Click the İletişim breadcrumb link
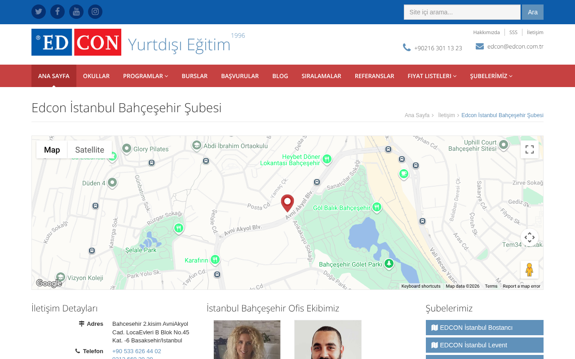The width and height of the screenshot is (575, 359). point(447,115)
